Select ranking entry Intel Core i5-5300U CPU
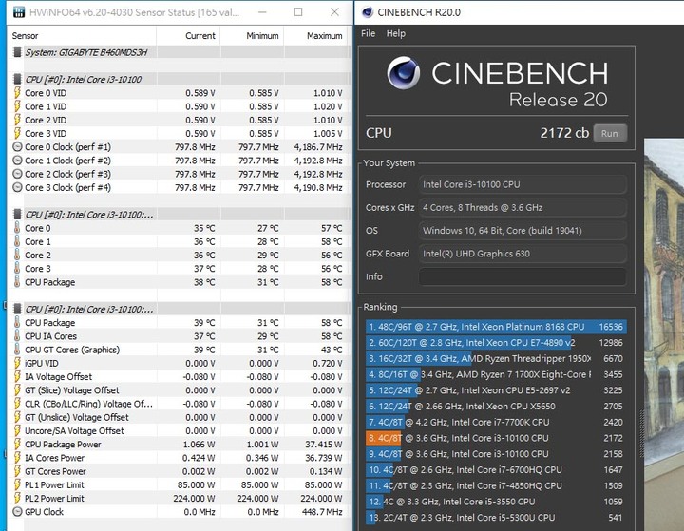Image resolution: width=684 pixels, height=531 pixels. click(496, 518)
